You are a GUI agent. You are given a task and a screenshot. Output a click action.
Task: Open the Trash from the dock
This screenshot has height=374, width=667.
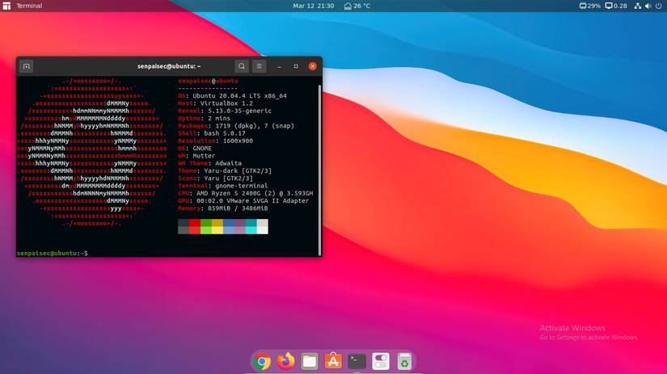404,362
